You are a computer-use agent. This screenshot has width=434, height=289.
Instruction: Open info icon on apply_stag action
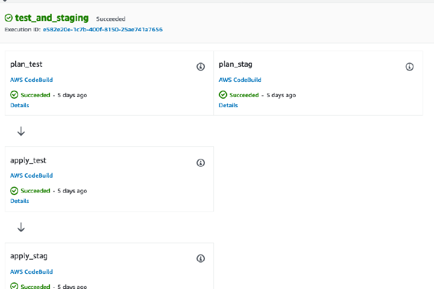(x=201, y=258)
